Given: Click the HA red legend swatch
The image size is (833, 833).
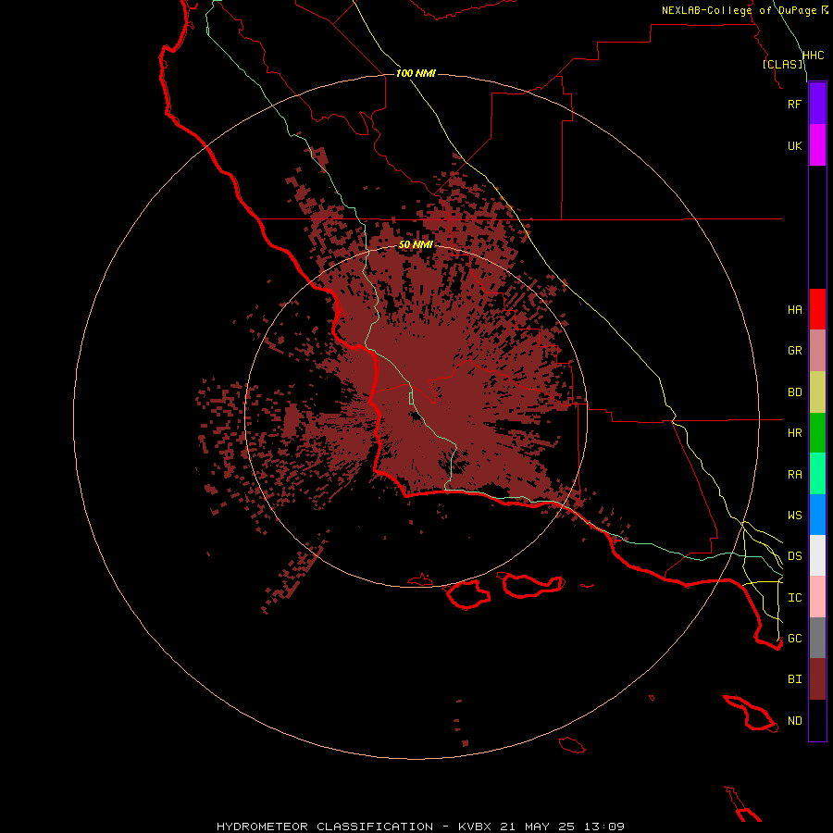Looking at the screenshot, I should pos(817,309).
